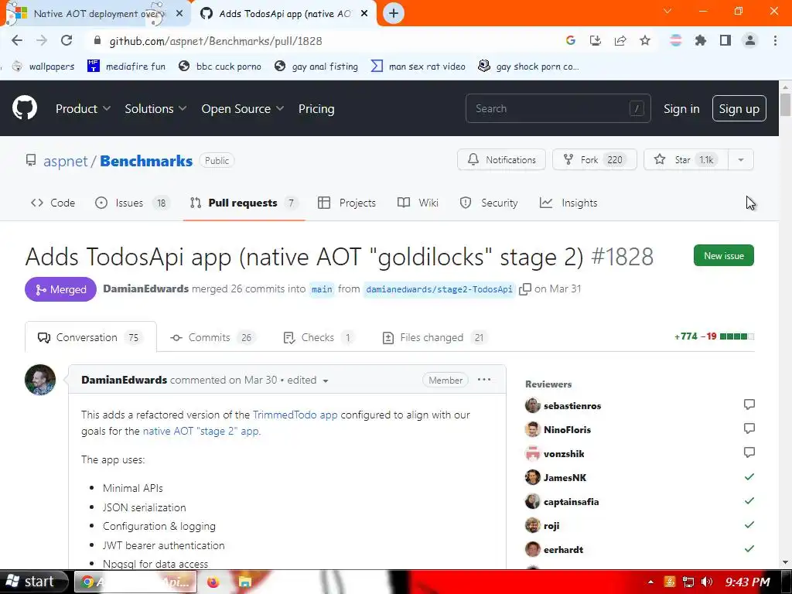792x594 pixels.
Task: Switch to the Checks tab
Action: [x=318, y=337]
